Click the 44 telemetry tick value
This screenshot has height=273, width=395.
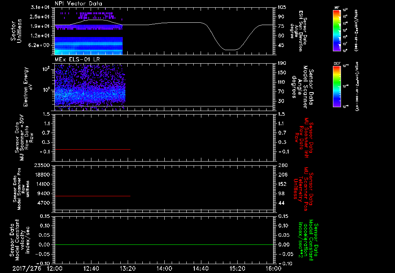click(x=281, y=203)
